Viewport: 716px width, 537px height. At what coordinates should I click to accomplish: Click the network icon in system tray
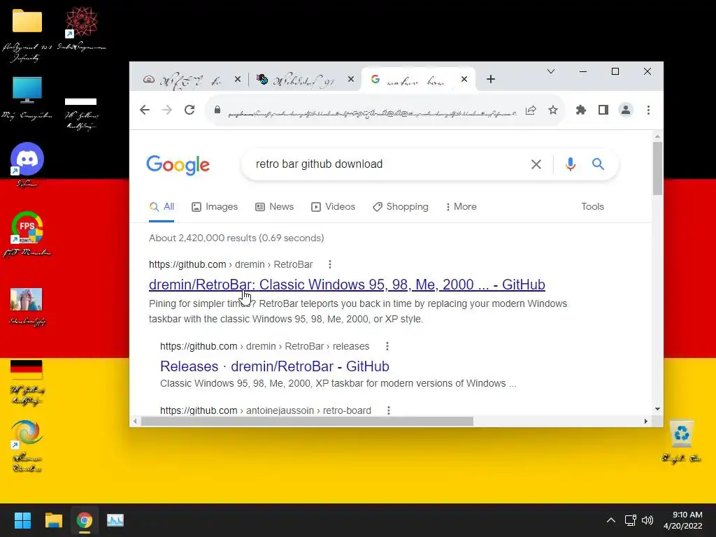[631, 520]
